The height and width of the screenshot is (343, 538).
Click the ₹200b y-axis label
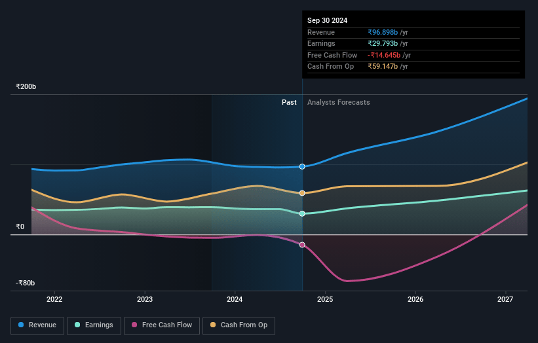[26, 86]
